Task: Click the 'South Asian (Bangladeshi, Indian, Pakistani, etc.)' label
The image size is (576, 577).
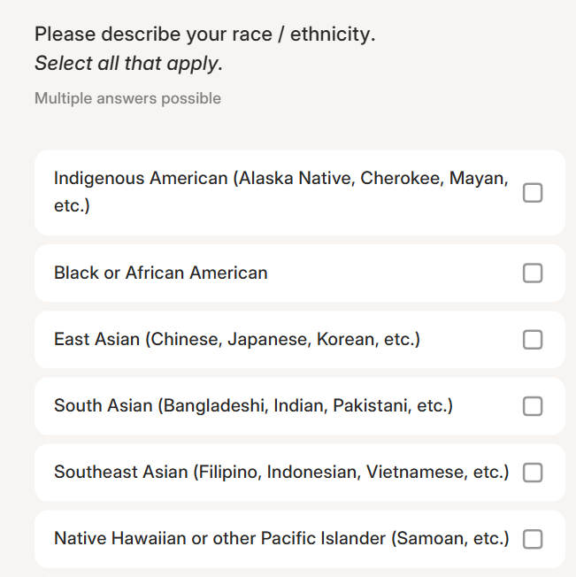Action: click(x=253, y=406)
